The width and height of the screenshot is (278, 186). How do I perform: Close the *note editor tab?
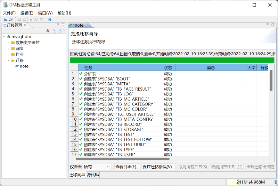pos(86,25)
